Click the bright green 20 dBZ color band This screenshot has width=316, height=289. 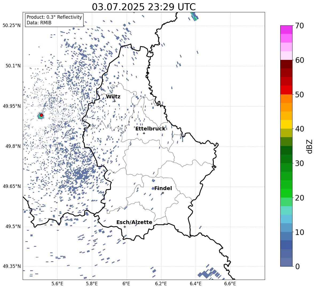pos(286,193)
